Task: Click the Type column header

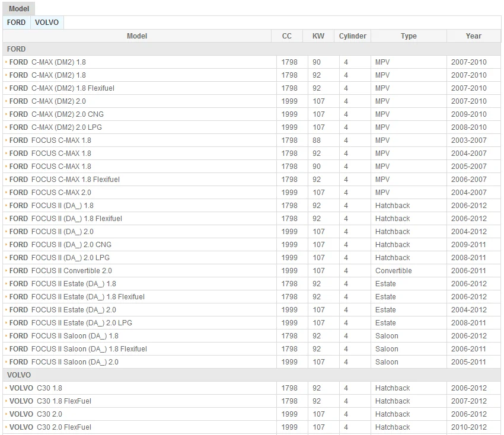Action: click(x=409, y=36)
